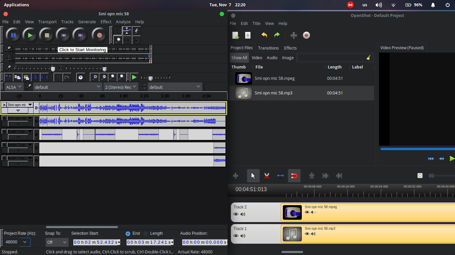
Task: Select the Length radio button
Action: click(146, 233)
